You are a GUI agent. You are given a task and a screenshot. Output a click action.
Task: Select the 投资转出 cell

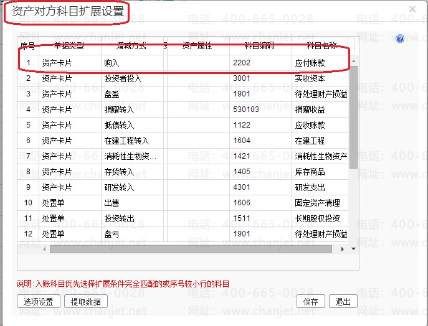pos(132,218)
